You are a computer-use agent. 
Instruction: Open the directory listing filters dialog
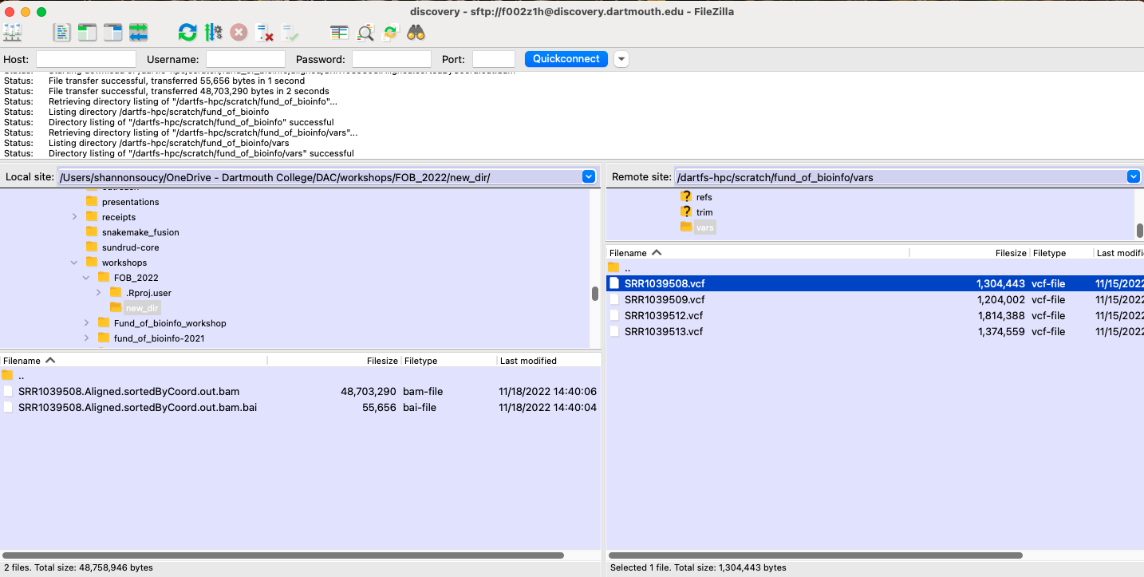340,33
